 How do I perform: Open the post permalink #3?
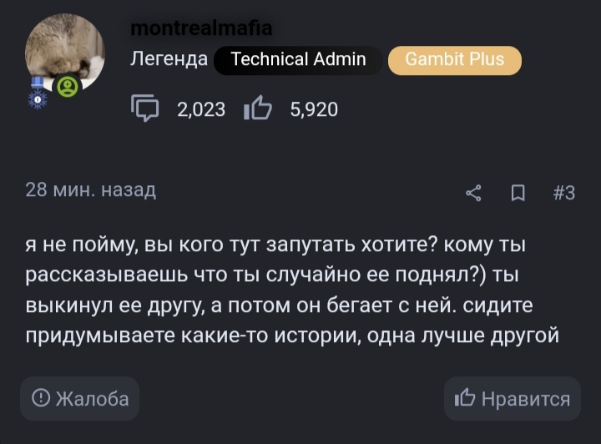tap(564, 193)
